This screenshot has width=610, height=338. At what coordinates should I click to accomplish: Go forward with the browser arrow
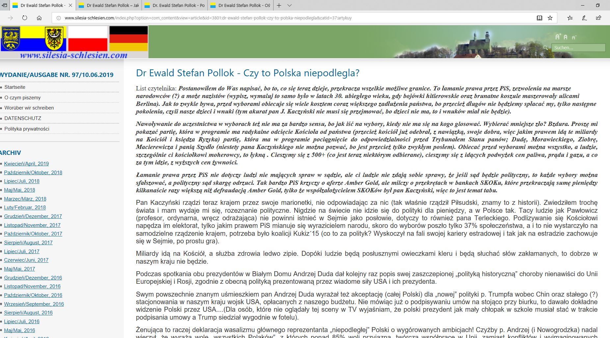tap(11, 18)
